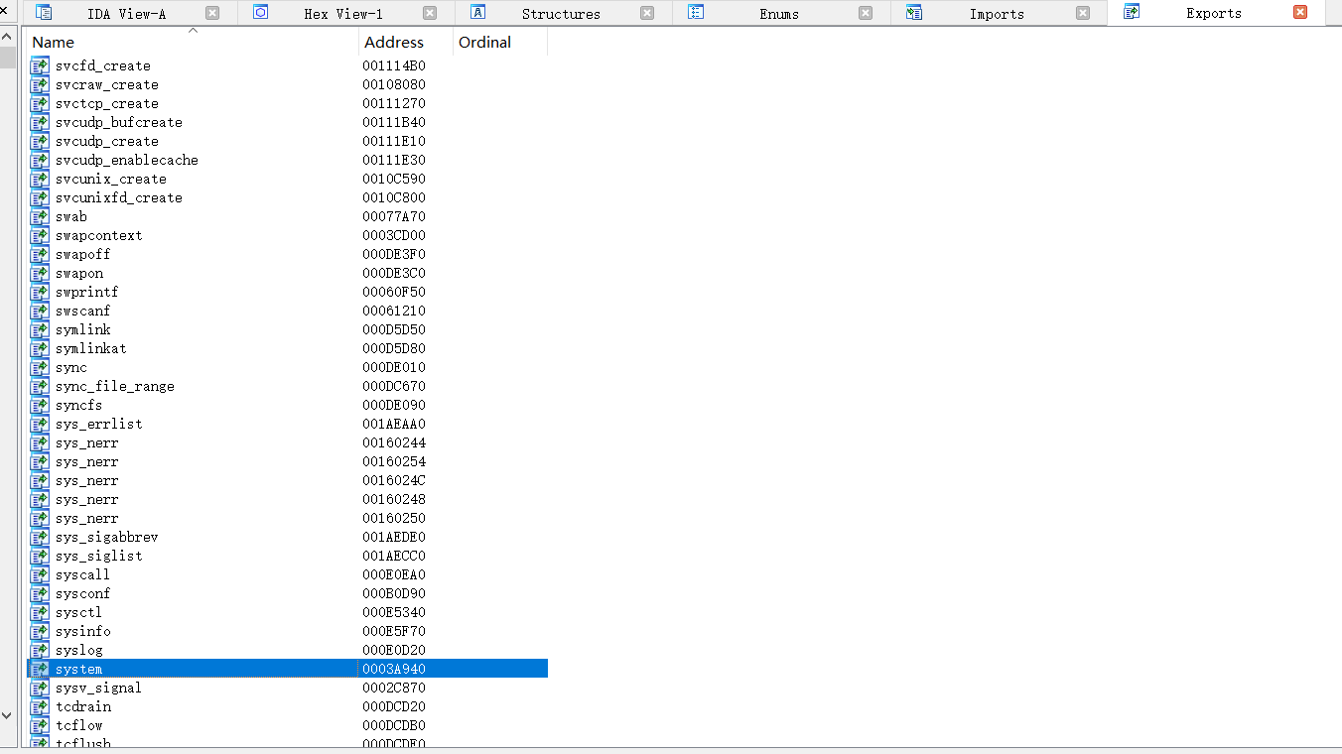Click the export icon beside swprintf
This screenshot has height=754, width=1342.
pyautogui.click(x=39, y=292)
